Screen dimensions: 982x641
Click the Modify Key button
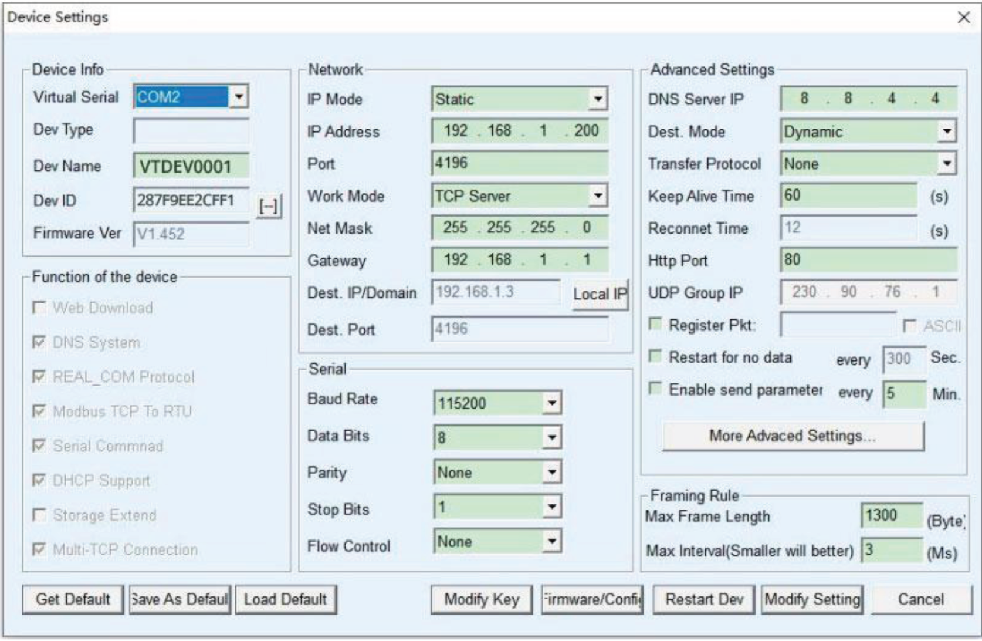pyautogui.click(x=482, y=599)
